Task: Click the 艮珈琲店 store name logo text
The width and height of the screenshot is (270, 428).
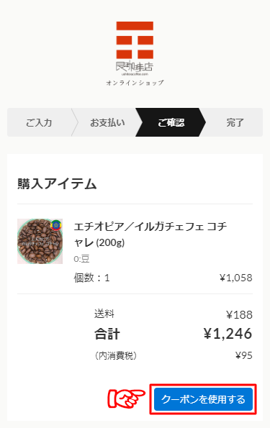Action: tap(135, 67)
